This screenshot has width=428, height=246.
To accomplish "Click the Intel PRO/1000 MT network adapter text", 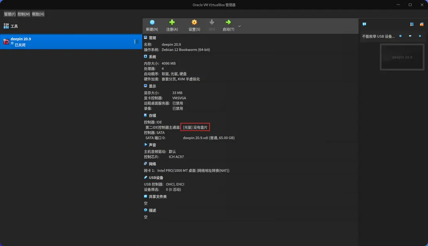I will click(193, 170).
